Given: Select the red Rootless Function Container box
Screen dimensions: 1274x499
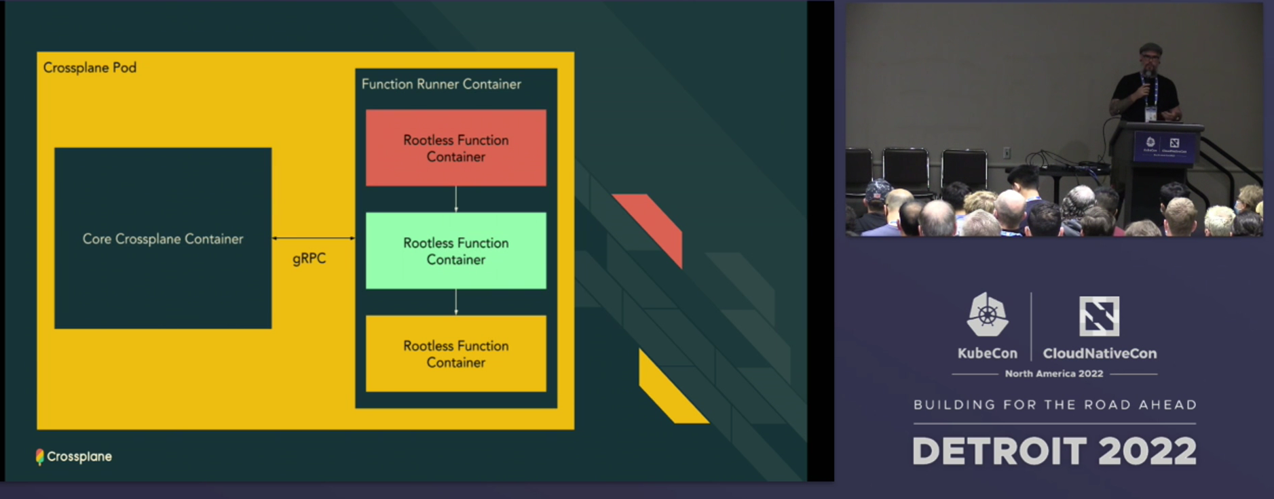Looking at the screenshot, I should pos(456,148).
